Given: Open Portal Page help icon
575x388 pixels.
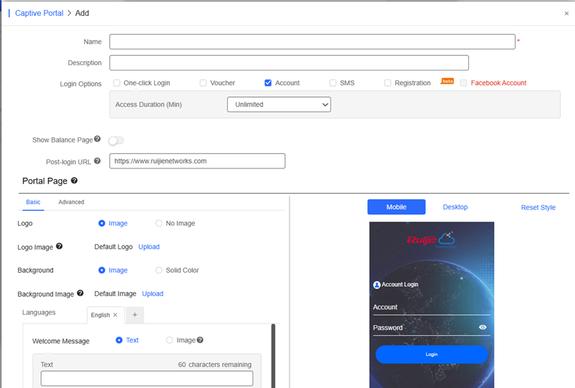Looking at the screenshot, I should pos(74,180).
